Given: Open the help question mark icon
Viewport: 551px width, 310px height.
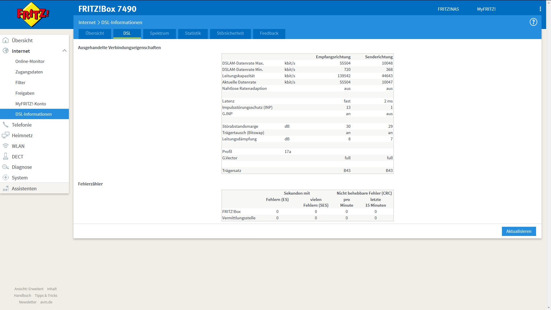Looking at the screenshot, I should (x=533, y=22).
